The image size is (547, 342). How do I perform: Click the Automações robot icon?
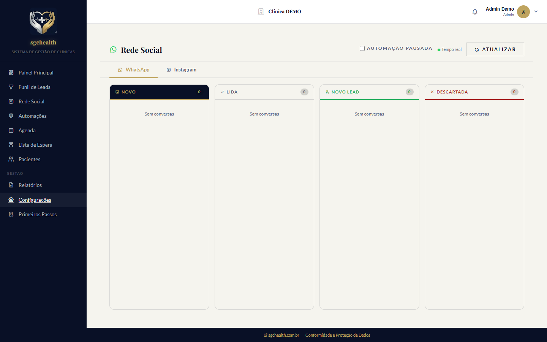coord(11,116)
